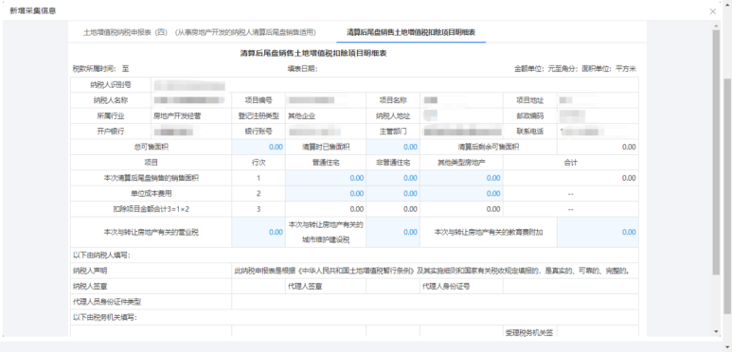
Task: Click the 登记注册类型 label
Action: pyautogui.click(x=259, y=116)
